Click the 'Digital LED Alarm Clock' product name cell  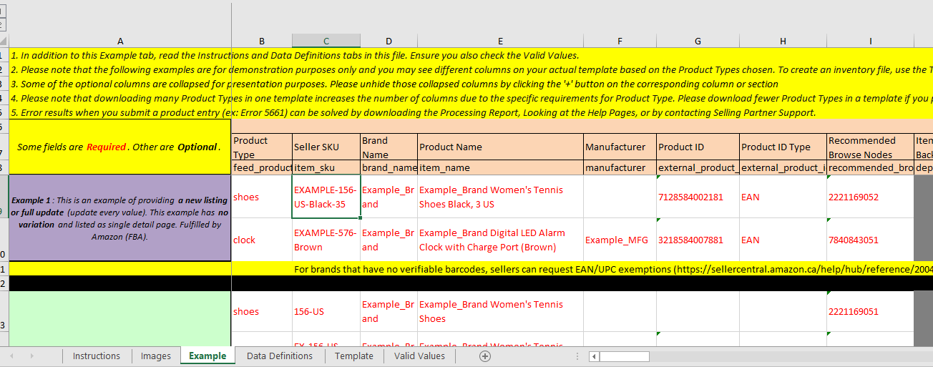500,240
